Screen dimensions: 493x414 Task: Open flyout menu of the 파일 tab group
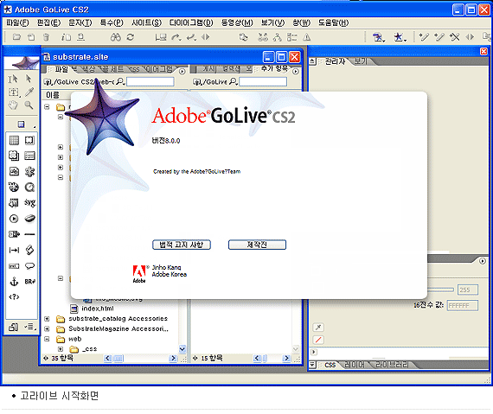(182, 72)
